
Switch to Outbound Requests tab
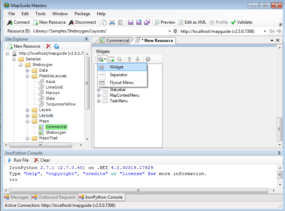54,197
